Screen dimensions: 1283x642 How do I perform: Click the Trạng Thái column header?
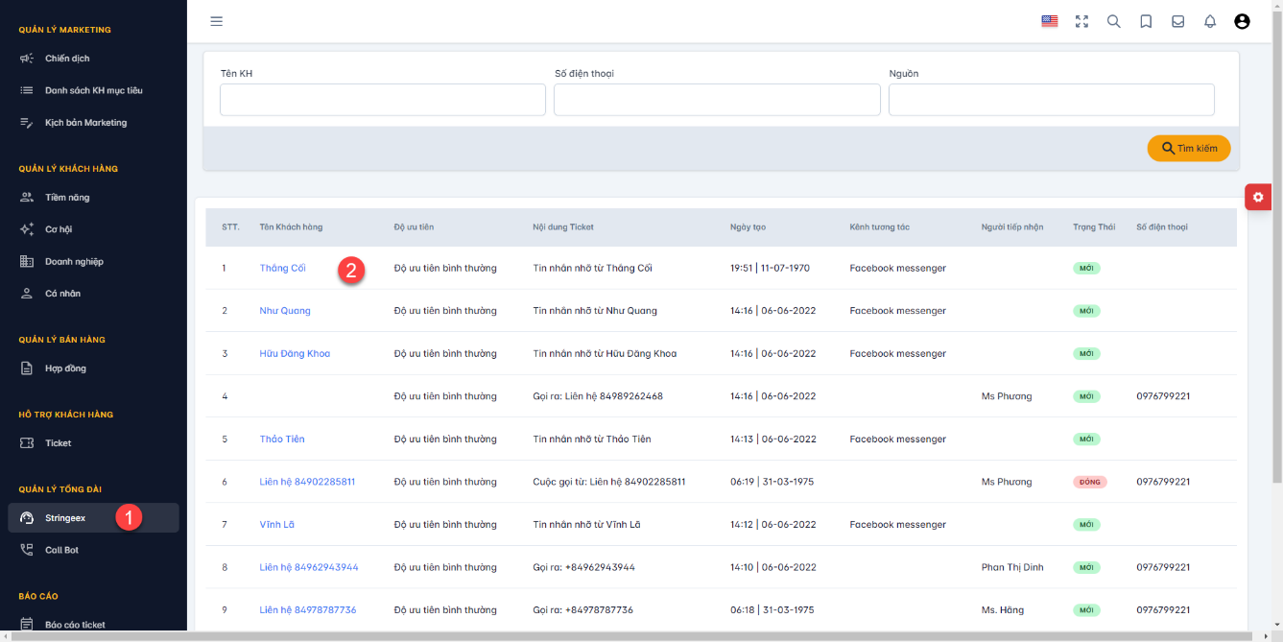click(1094, 227)
